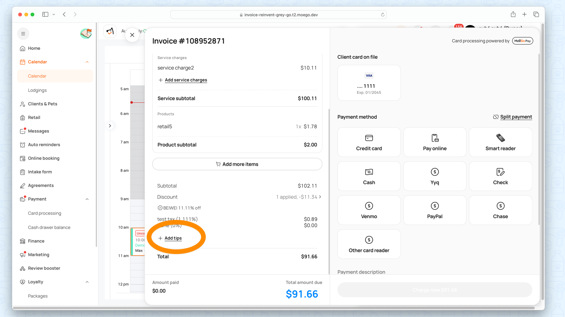Choose Check payment method
This screenshot has height=317, width=565.
500,176
